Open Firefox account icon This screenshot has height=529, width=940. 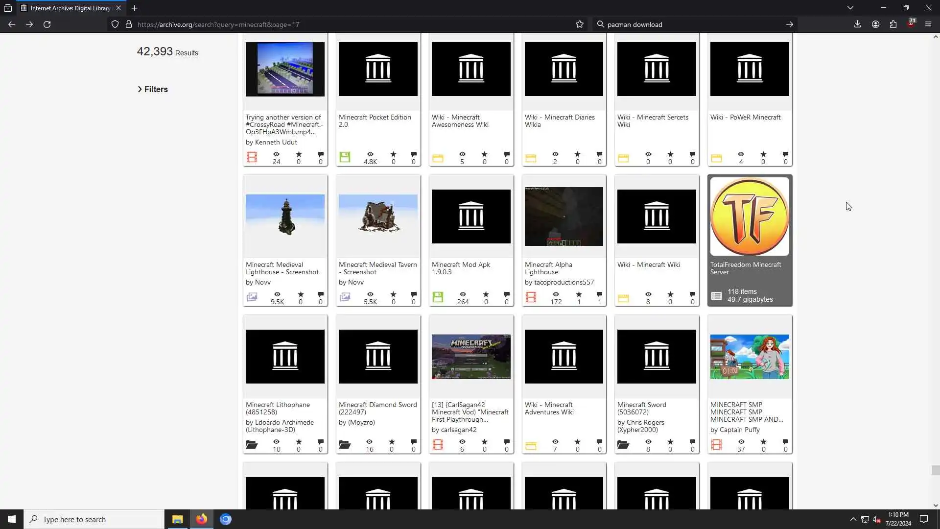point(875,24)
